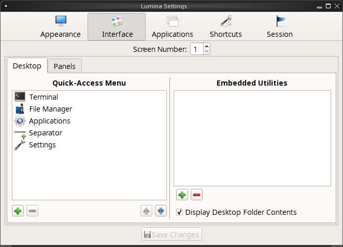
Task: Increase the Screen Number value
Action: pos(207,46)
